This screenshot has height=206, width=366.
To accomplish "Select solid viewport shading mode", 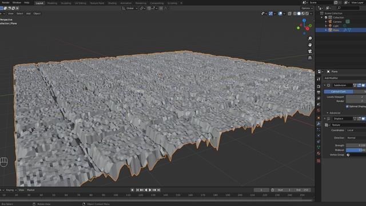I will (x=299, y=14).
